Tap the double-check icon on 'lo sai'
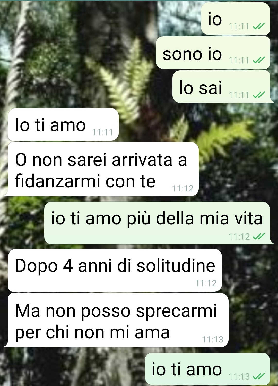The width and height of the screenshot is (278, 386). point(258,95)
